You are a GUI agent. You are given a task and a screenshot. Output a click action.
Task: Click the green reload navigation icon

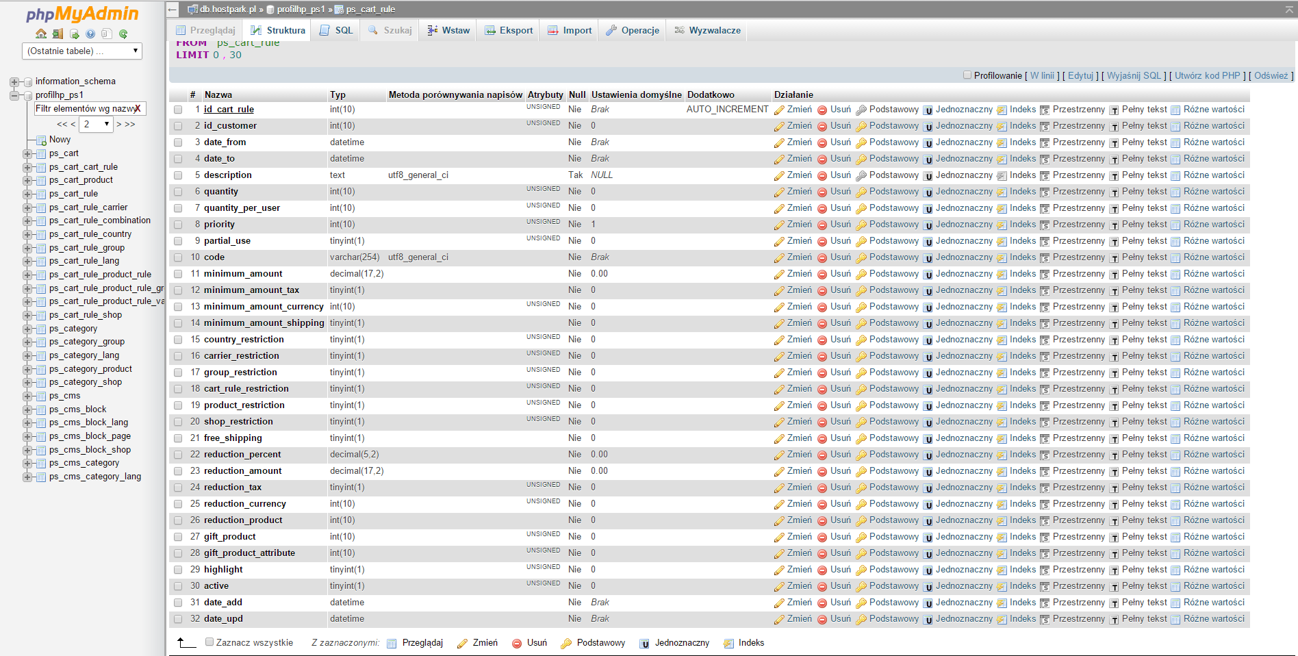[123, 34]
